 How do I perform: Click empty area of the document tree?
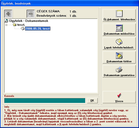(51, 62)
